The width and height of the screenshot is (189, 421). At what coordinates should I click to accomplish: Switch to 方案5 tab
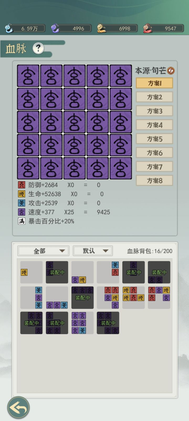(x=154, y=139)
